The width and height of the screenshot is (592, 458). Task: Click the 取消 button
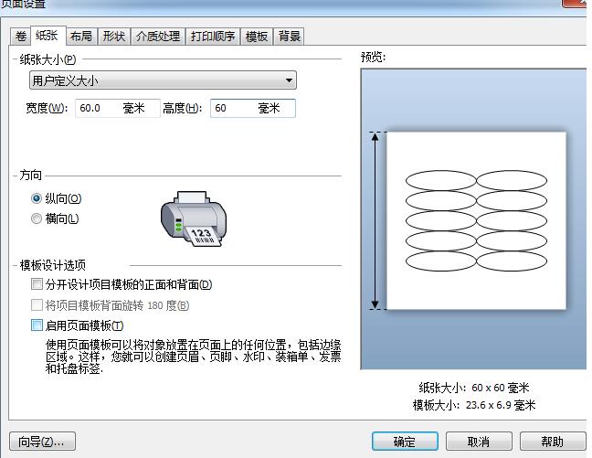click(478, 442)
